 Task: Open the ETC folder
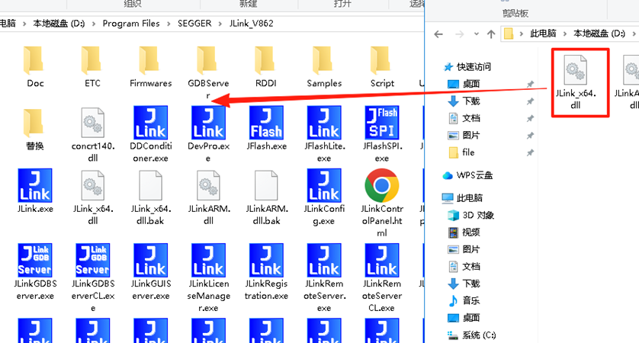point(92,61)
